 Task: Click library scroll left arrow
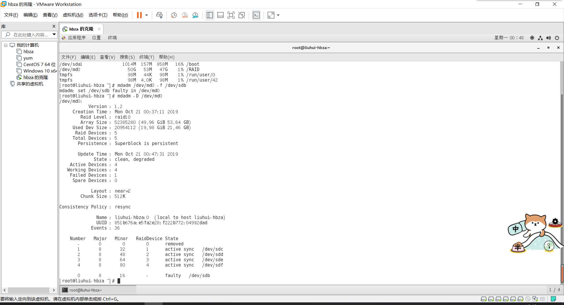click(x=4, y=290)
